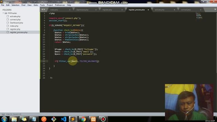Open the XAMPP control panel taskbar icon
The width and height of the screenshot is (217, 122).
pos(93,119)
